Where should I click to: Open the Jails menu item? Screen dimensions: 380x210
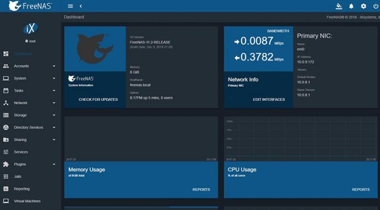(x=31, y=177)
